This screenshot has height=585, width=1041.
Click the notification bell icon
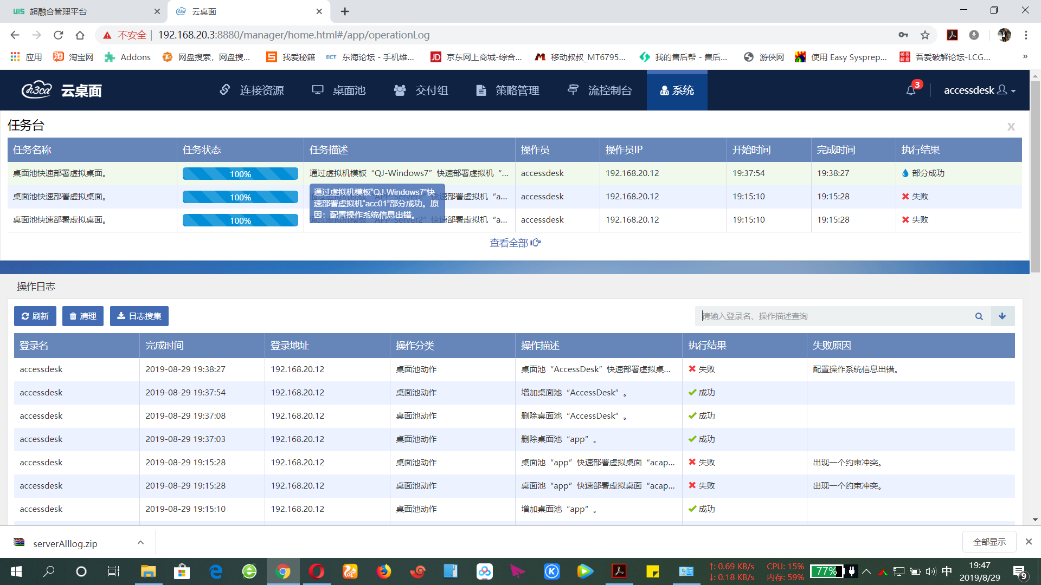911,90
